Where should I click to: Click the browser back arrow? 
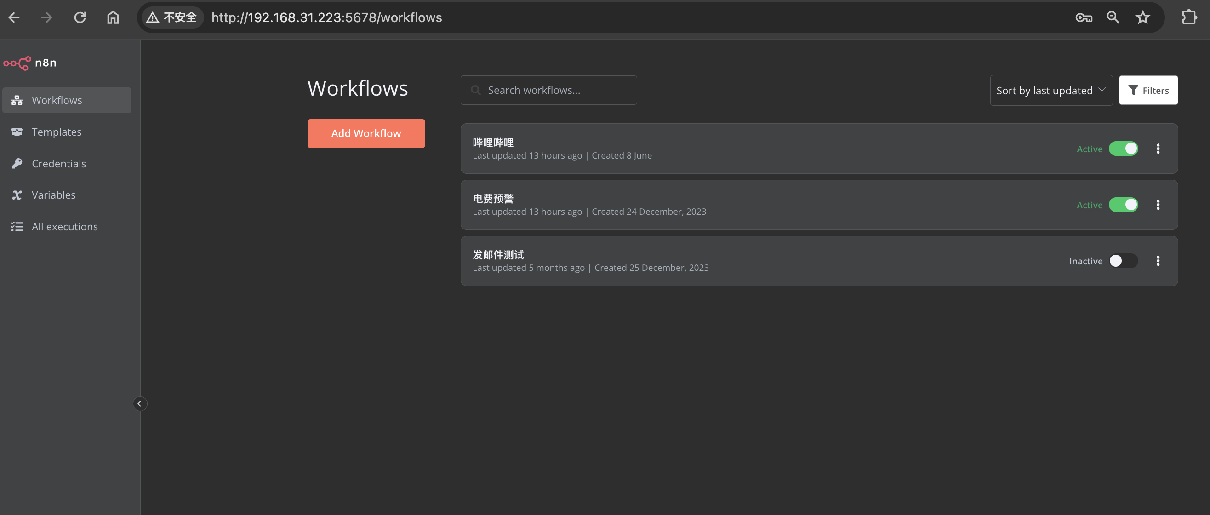click(14, 17)
